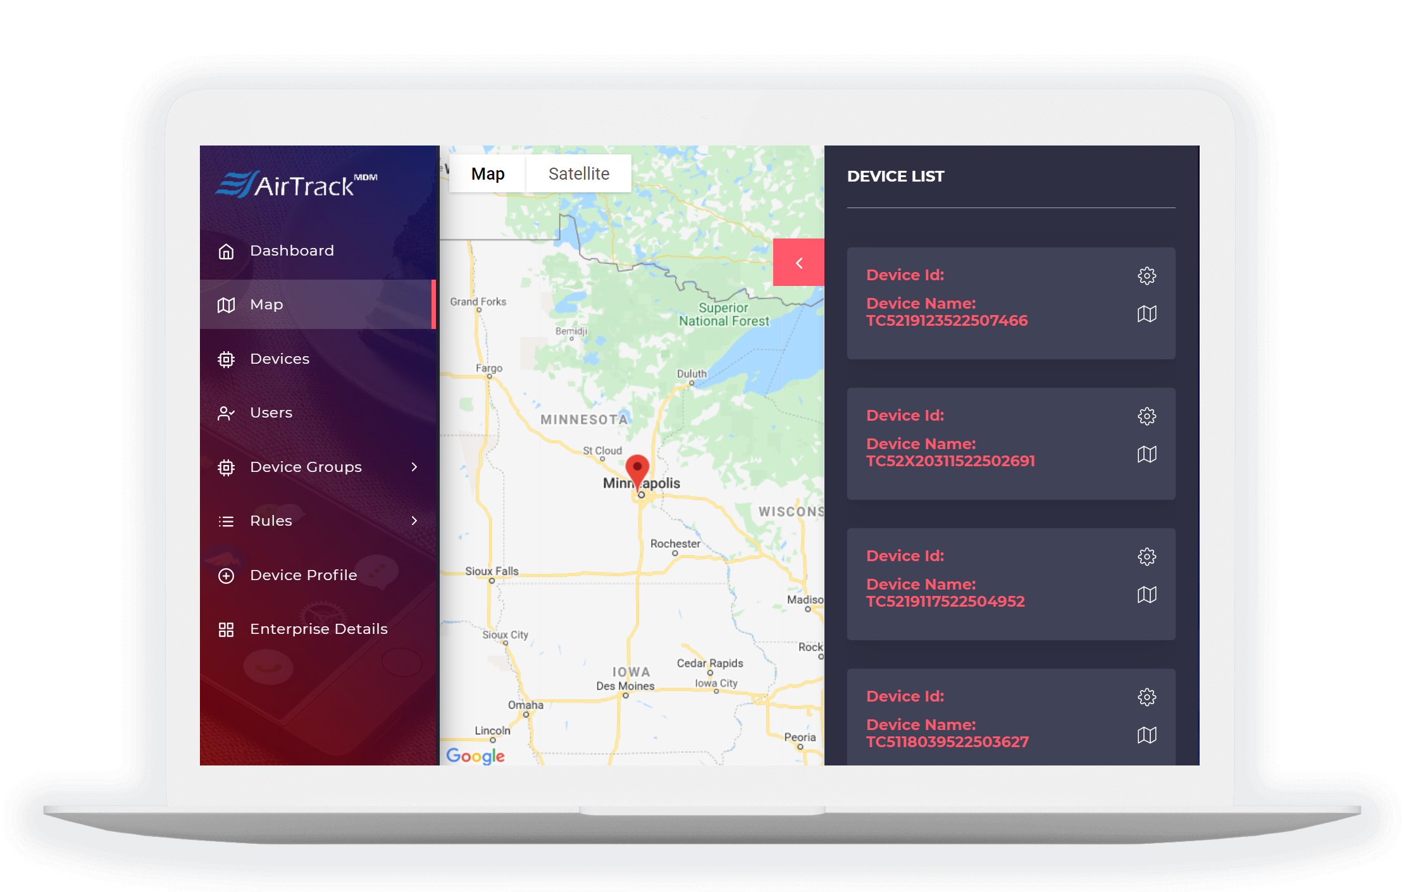Image resolution: width=1404 pixels, height=892 pixels.
Task: Select device name TC5219117522504952 text
Action: [945, 602]
